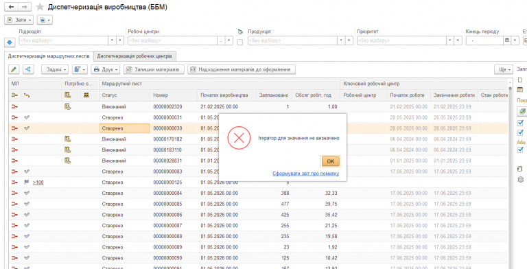This screenshot has width=527, height=269.
Task: Click materials icon in row 00000002320
Action: point(67,106)
